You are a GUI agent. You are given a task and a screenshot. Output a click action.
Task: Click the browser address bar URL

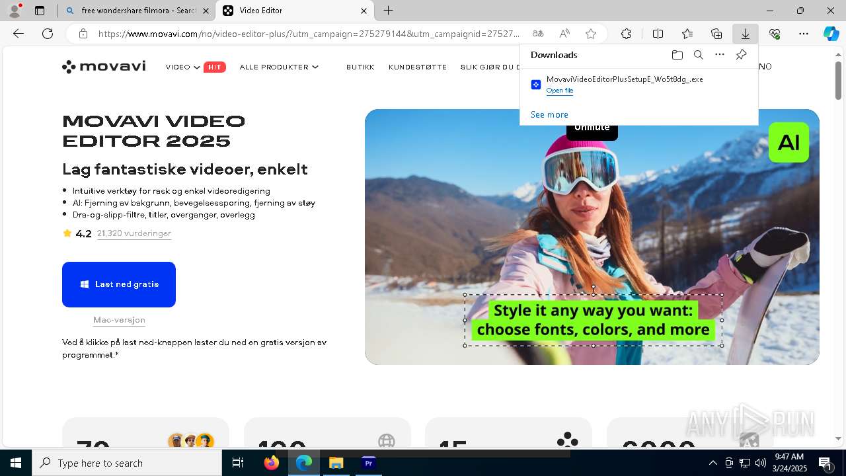coord(309,34)
